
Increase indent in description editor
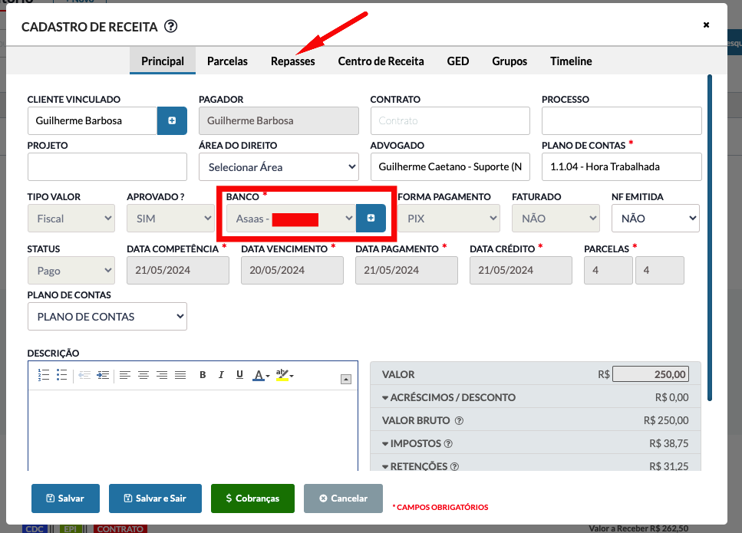click(103, 375)
